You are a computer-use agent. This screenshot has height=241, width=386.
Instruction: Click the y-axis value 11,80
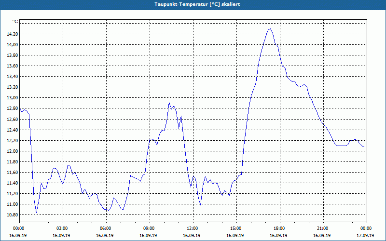13,162
